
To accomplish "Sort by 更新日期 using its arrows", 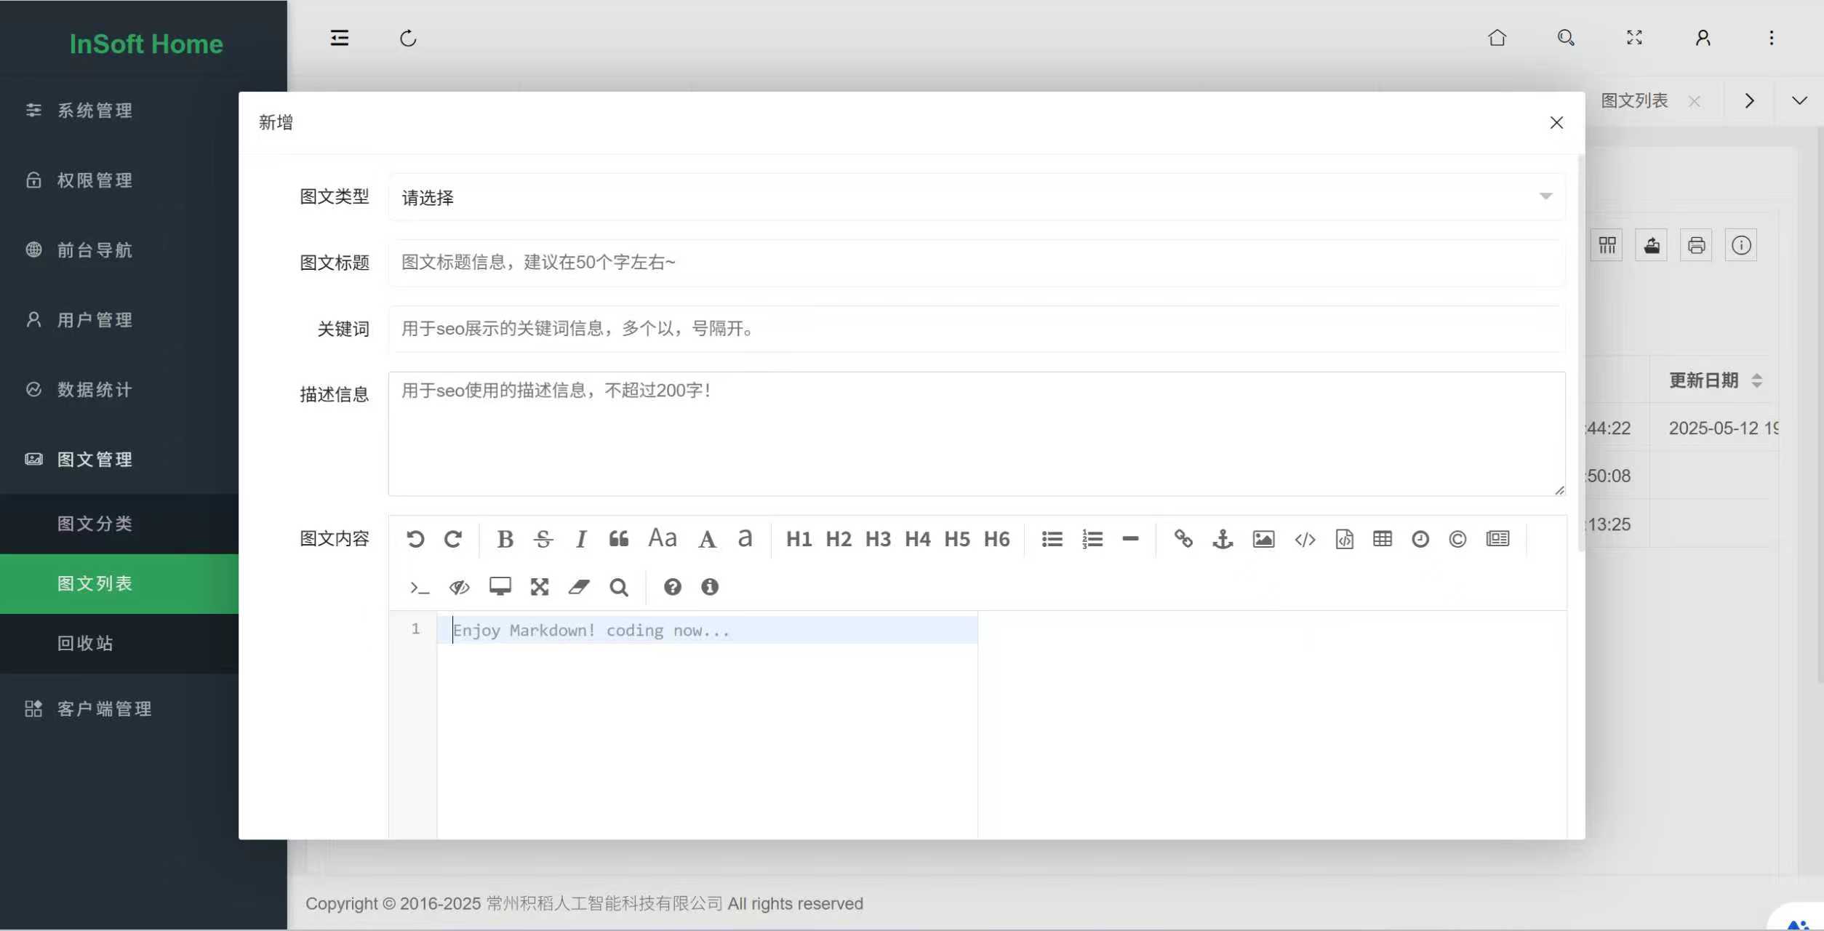I will (x=1758, y=380).
